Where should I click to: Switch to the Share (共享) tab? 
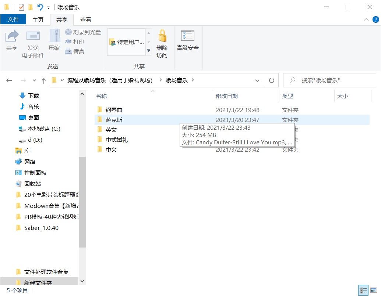pyautogui.click(x=62, y=19)
